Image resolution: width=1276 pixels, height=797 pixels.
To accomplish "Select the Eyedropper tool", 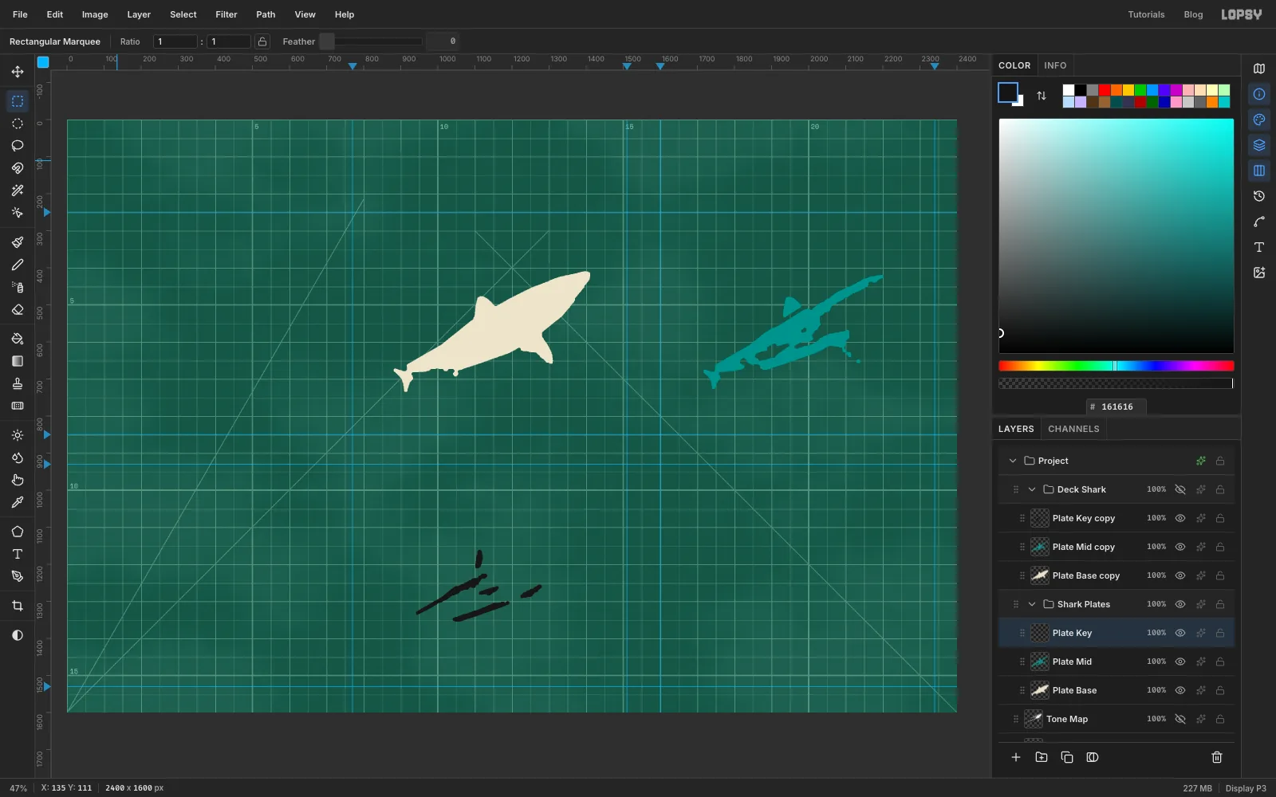I will click(x=18, y=502).
